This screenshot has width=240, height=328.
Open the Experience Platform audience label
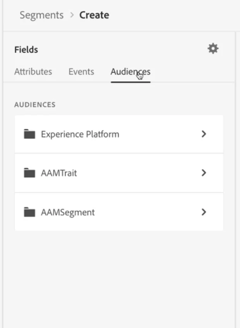point(80,134)
